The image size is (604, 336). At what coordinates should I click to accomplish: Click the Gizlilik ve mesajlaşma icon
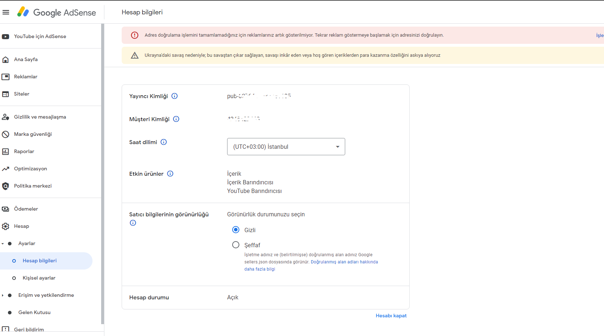click(x=5, y=117)
